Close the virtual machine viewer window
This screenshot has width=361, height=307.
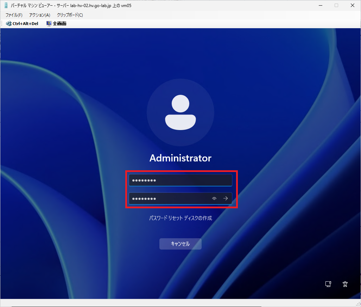[352, 5]
